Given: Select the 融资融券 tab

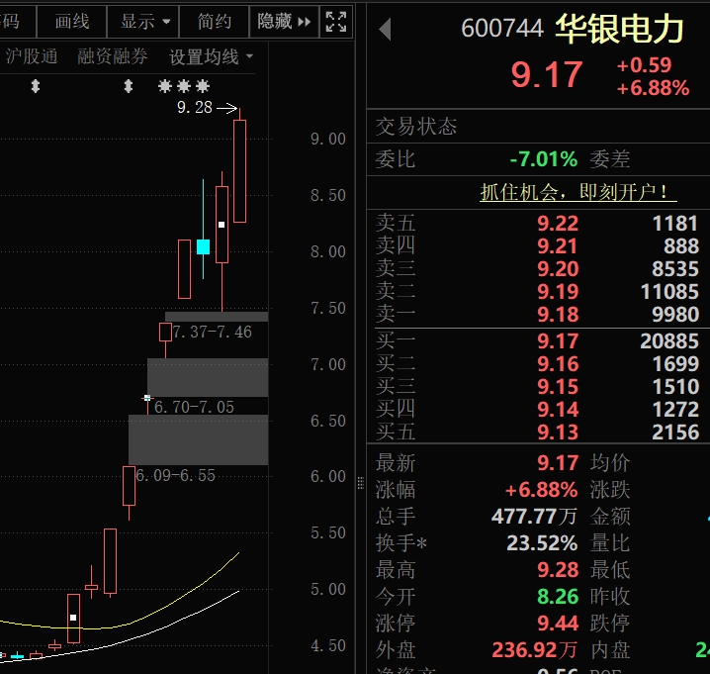Looking at the screenshot, I should [113, 56].
